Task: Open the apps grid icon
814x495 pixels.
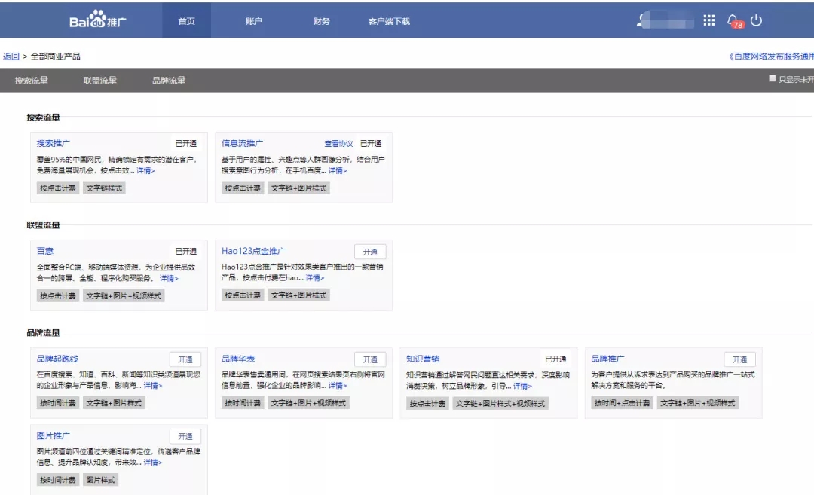Action: pos(708,20)
